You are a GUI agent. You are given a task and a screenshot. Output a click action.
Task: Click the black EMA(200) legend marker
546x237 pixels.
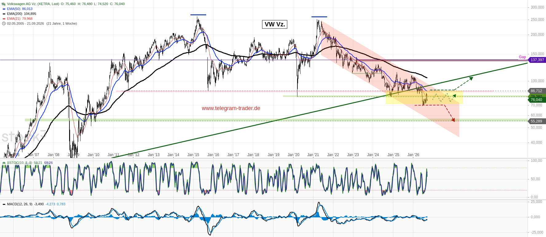pyautogui.click(x=4, y=14)
